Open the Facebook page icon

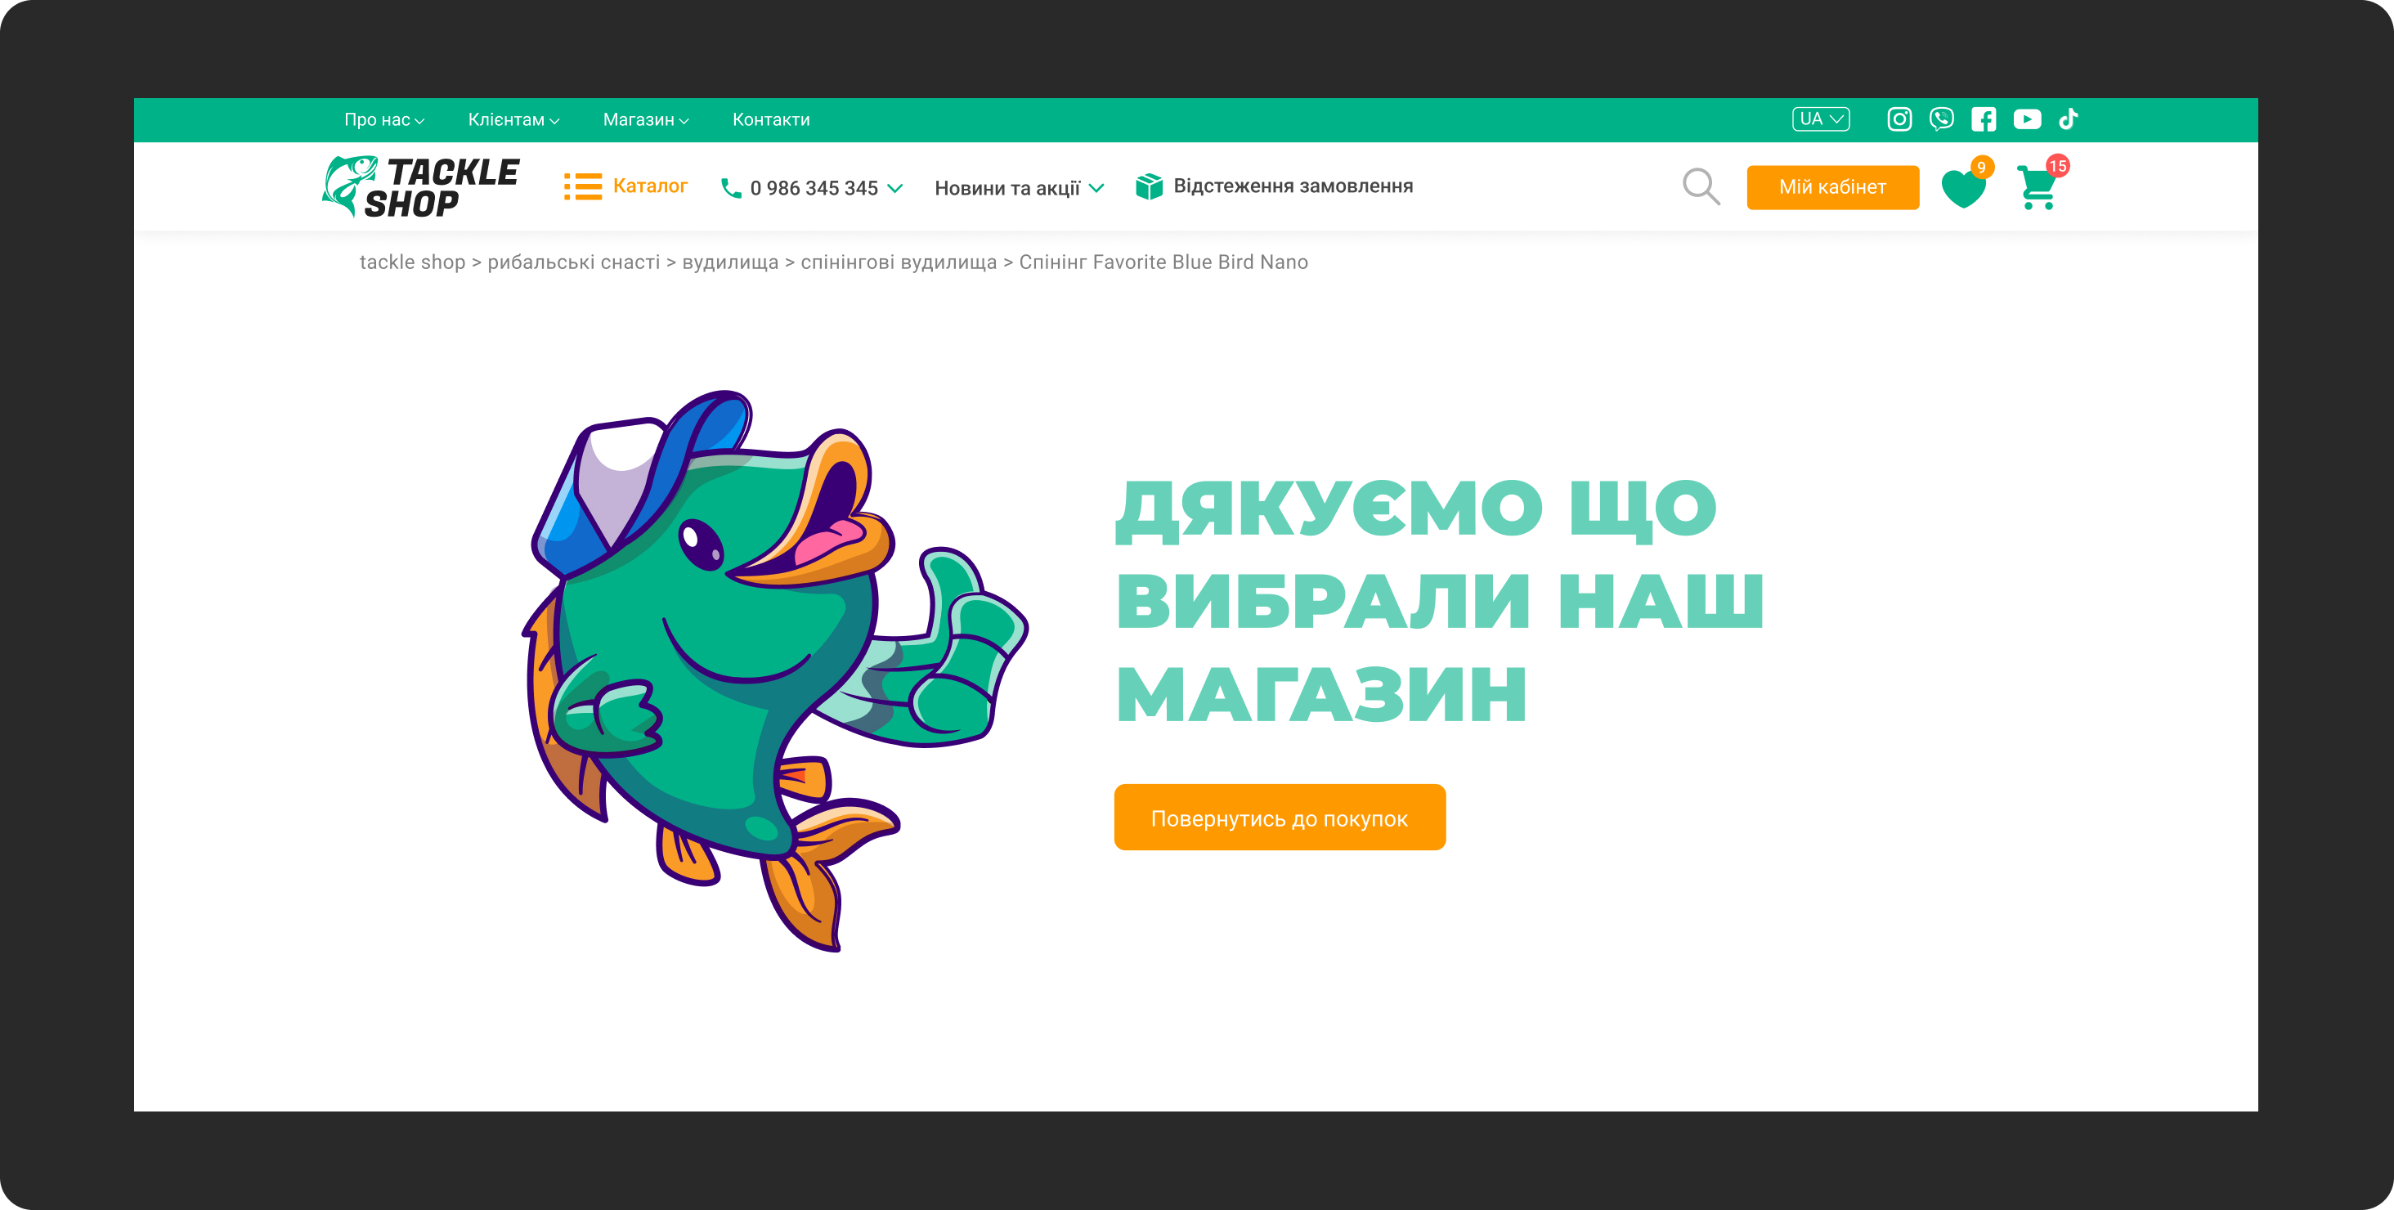point(1984,119)
